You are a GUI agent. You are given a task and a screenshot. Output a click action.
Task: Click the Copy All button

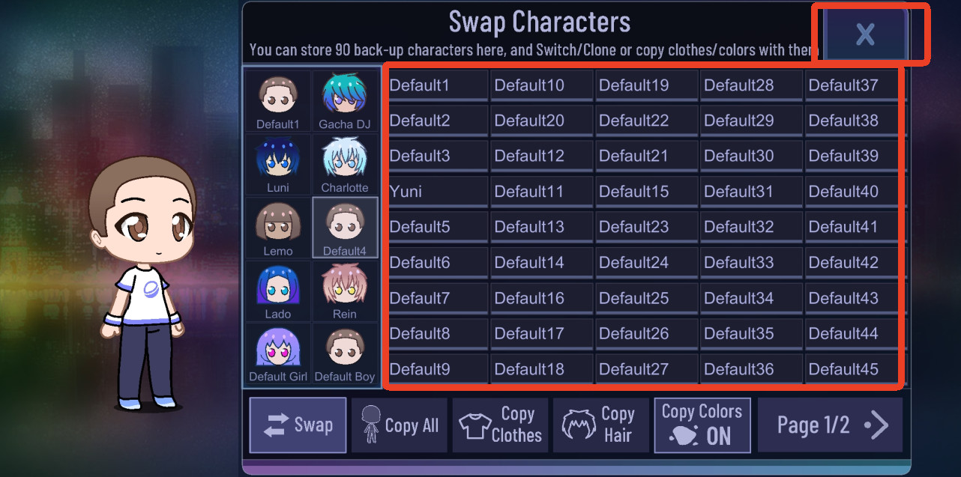pos(399,425)
